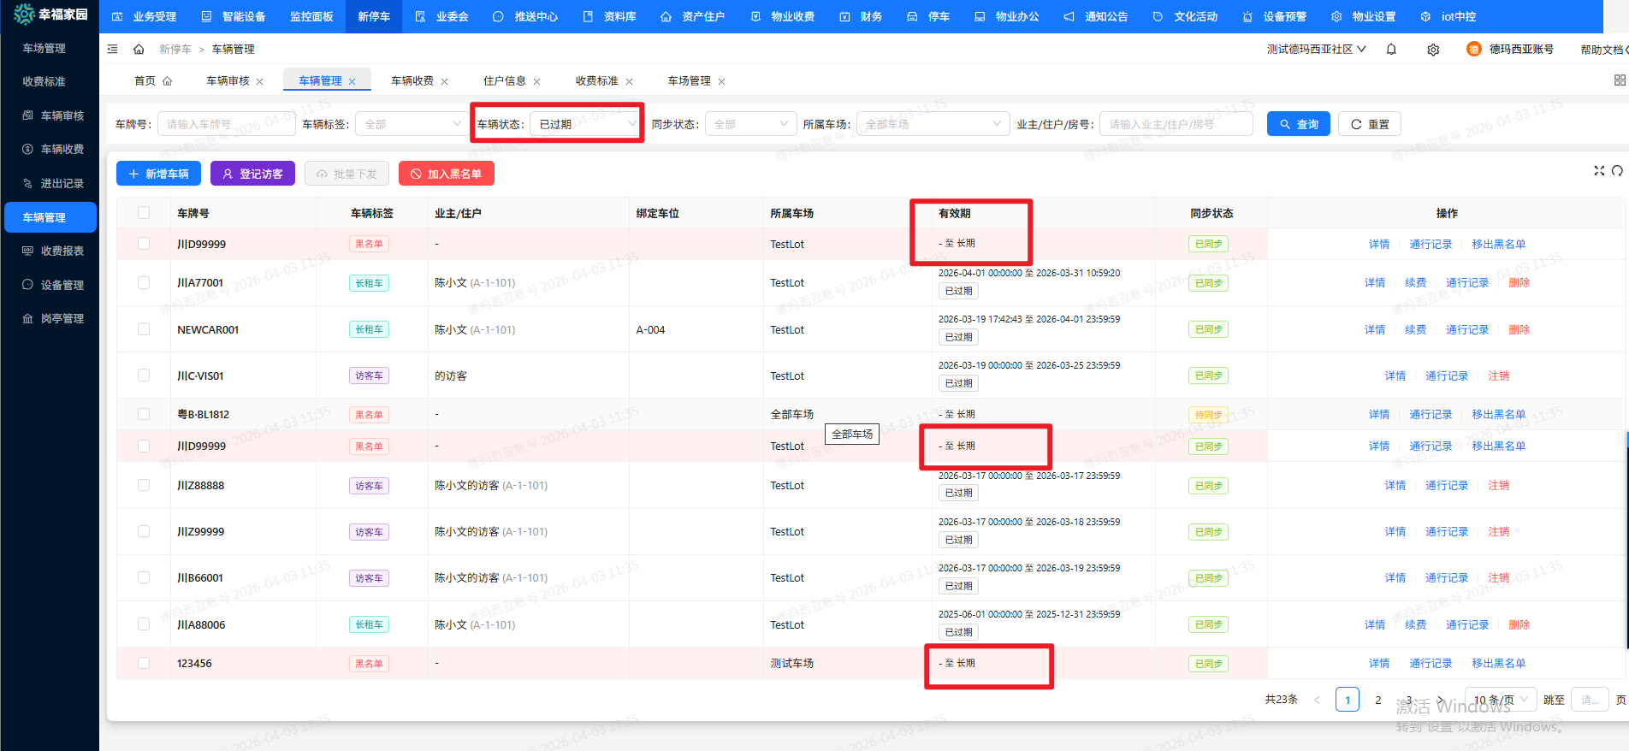Click the notification bell icon
This screenshot has width=1629, height=751.
point(1391,50)
